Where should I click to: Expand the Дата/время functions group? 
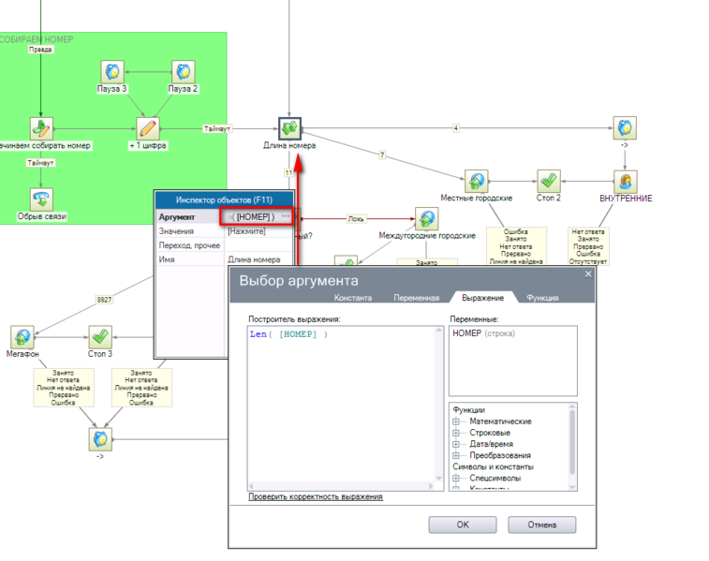coord(456,444)
